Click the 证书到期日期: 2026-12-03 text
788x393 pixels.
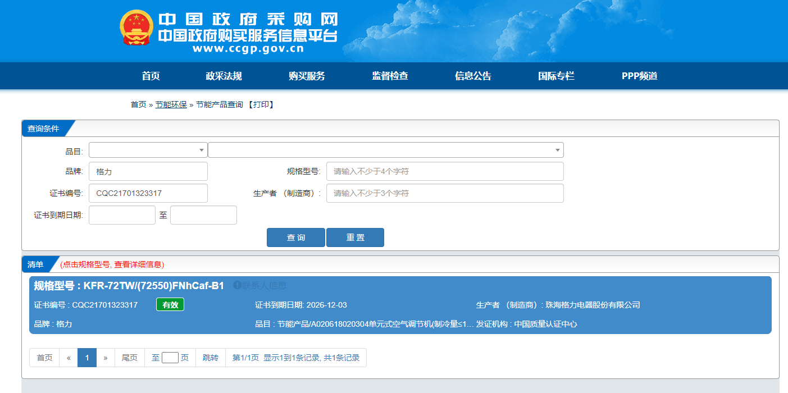[x=301, y=305]
